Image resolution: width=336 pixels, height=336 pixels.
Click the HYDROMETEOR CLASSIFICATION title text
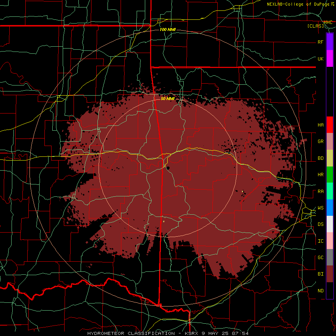[131, 333]
